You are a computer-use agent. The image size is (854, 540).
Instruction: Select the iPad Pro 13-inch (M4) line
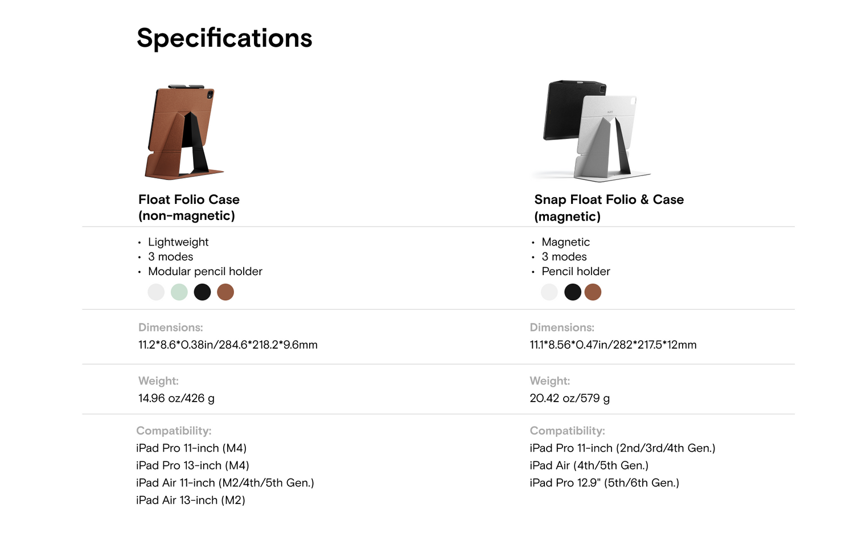click(x=192, y=465)
